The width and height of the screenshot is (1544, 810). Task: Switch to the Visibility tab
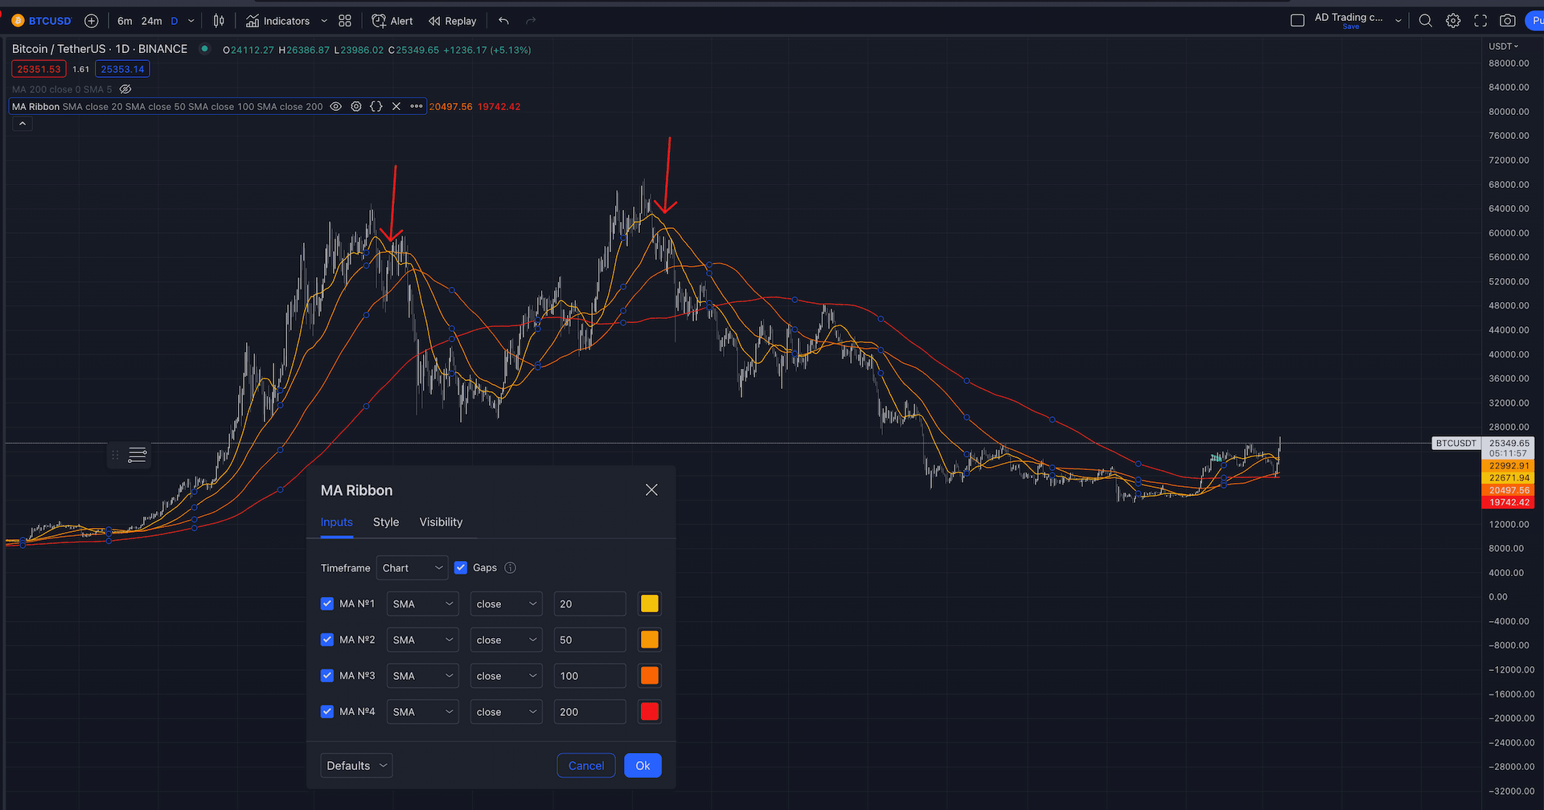pyautogui.click(x=441, y=522)
